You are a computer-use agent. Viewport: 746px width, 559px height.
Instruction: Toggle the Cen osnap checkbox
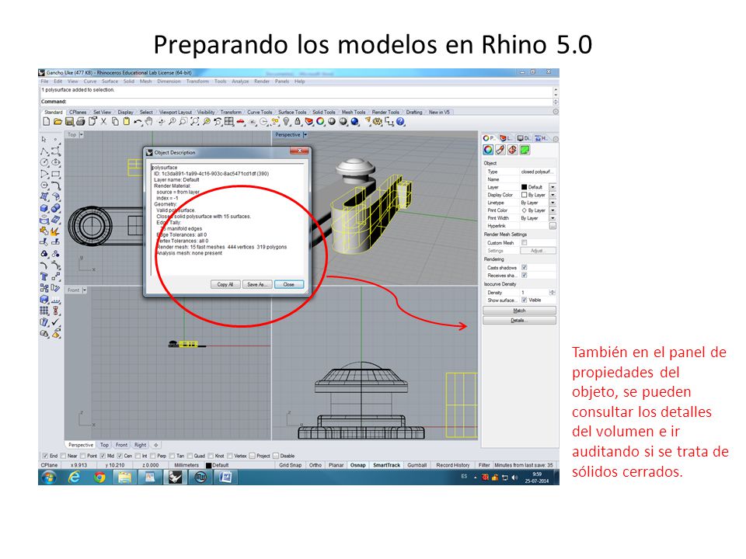coord(120,456)
